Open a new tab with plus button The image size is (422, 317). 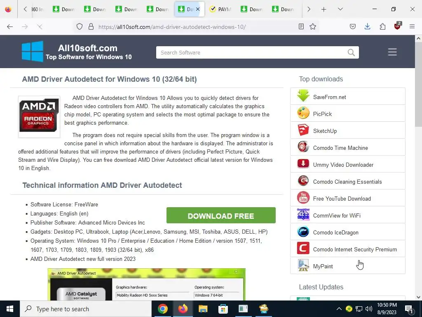[324, 9]
